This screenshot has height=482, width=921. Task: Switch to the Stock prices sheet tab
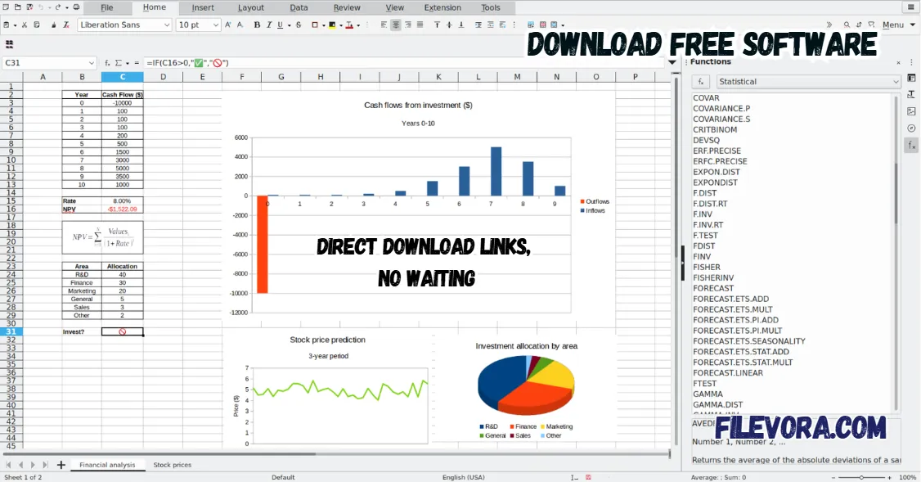click(x=172, y=464)
